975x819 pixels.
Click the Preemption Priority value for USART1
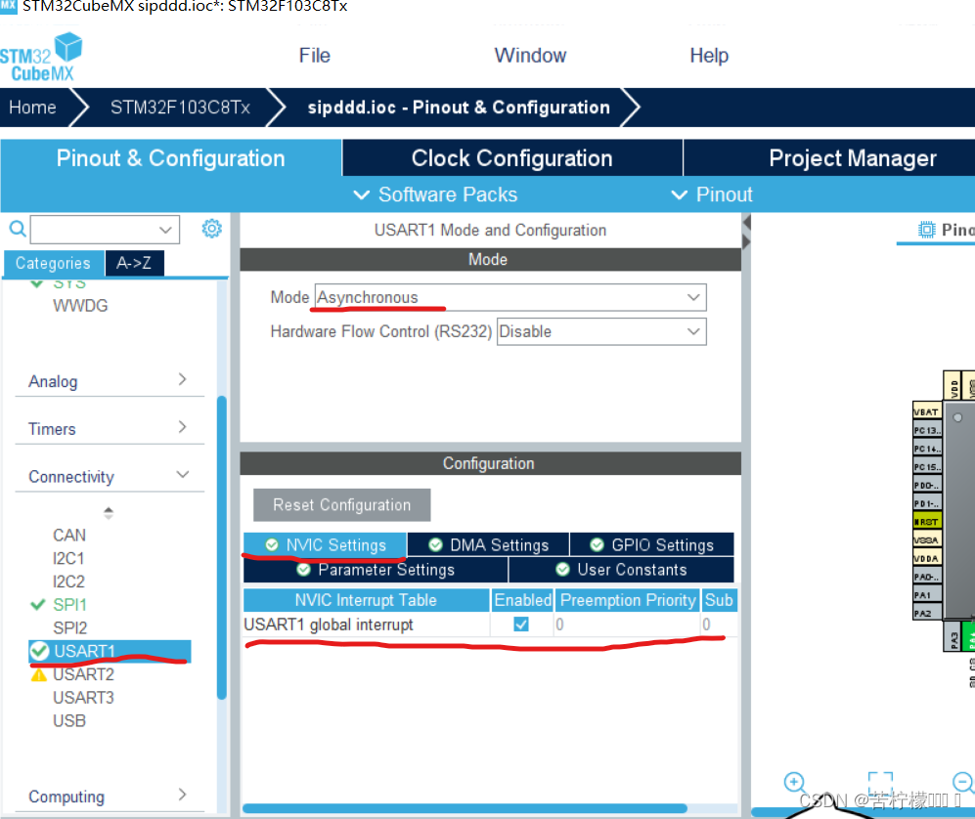627,624
